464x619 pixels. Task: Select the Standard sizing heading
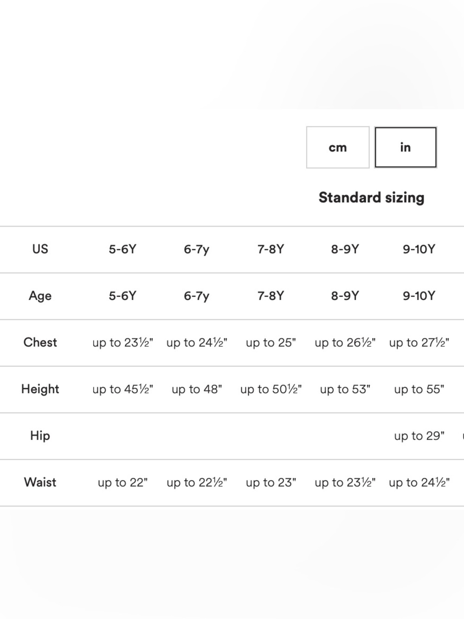click(x=371, y=197)
